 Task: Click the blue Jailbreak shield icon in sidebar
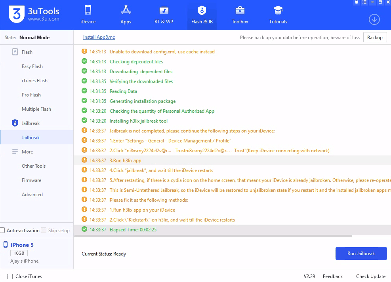pyautogui.click(x=15, y=123)
